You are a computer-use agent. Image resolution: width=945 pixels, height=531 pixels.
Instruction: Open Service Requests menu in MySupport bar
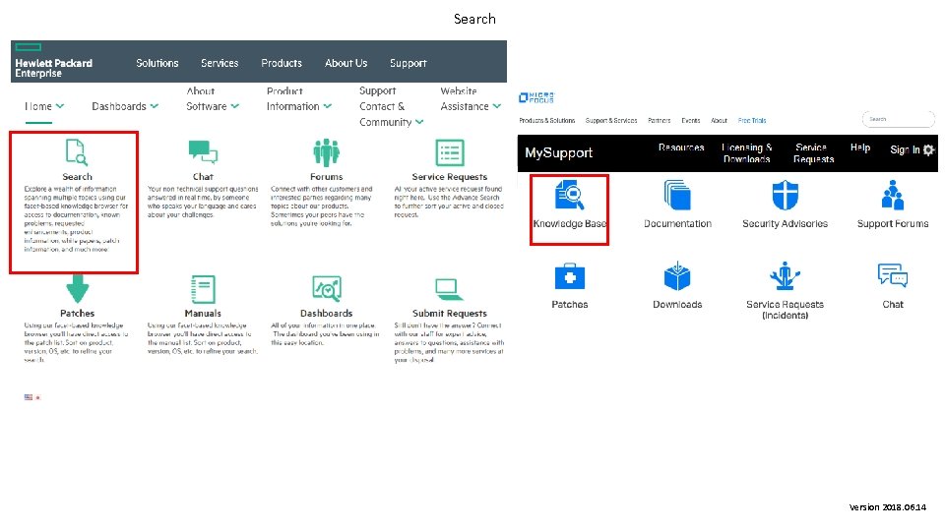pos(814,153)
